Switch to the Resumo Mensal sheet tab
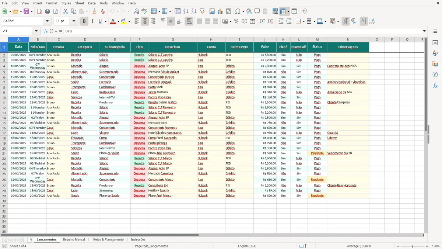442x249 pixels. (x=74, y=240)
